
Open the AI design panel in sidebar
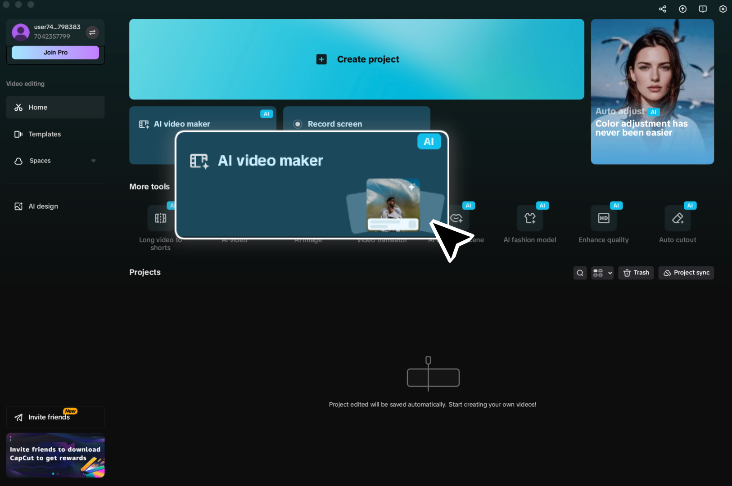pos(43,206)
